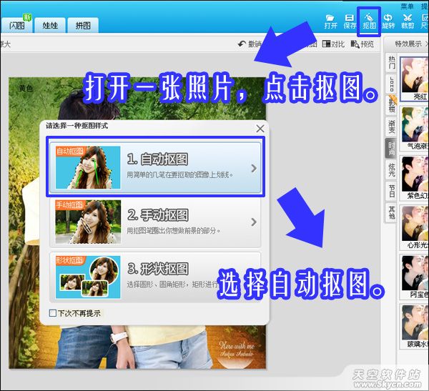Switch to the 娃娃 tab
Image resolution: width=429 pixels, height=391 pixels.
[x=50, y=25]
